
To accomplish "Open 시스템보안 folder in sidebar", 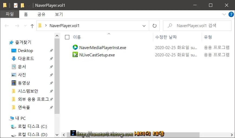I will click(28, 91).
